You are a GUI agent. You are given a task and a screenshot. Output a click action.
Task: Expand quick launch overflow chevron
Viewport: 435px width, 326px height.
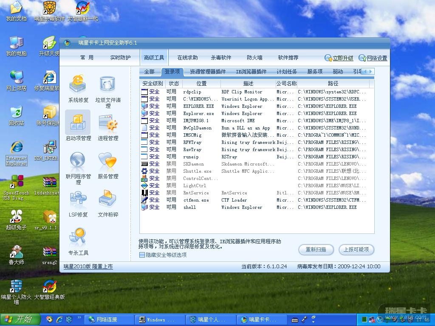pos(79,318)
